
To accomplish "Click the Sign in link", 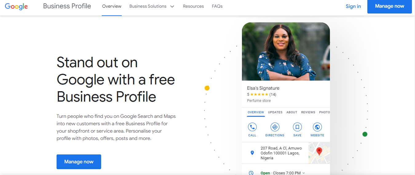I will click(353, 6).
